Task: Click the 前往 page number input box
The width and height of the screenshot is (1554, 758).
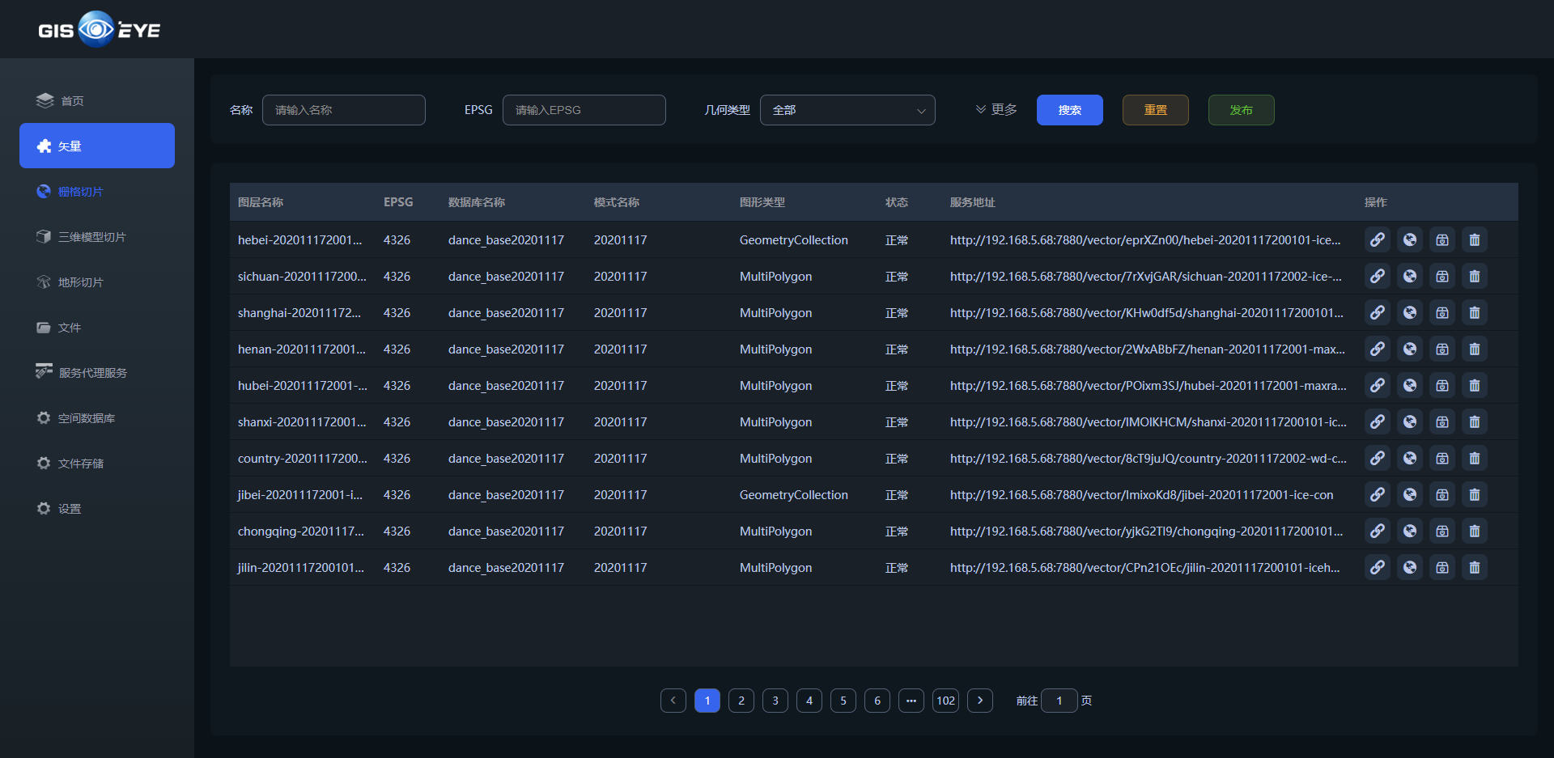Action: coord(1059,701)
